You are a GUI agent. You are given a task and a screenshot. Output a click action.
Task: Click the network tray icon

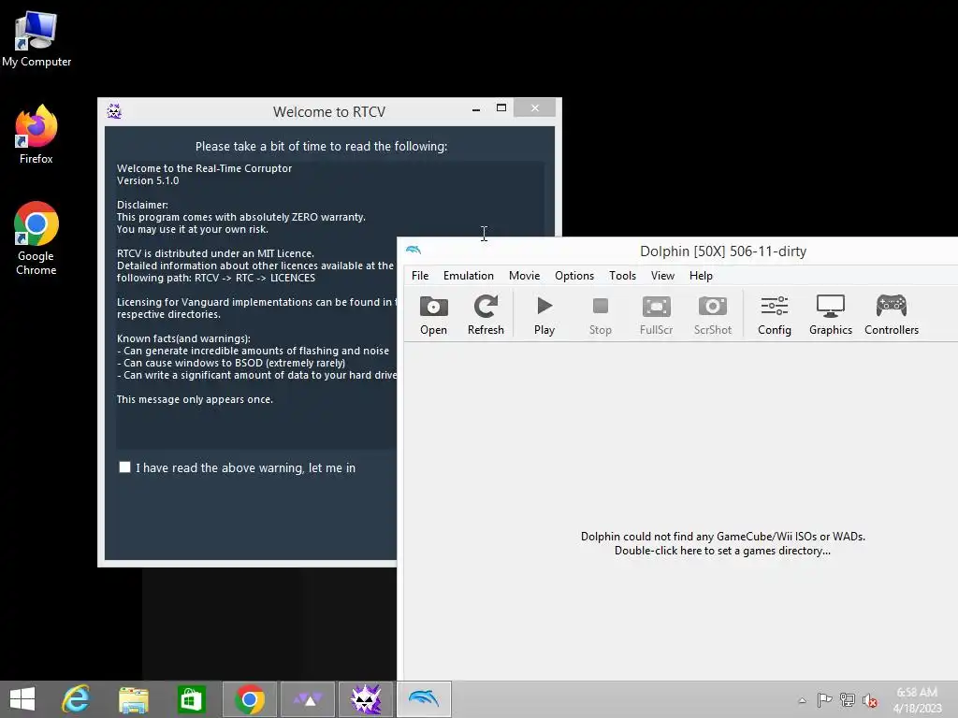(848, 700)
